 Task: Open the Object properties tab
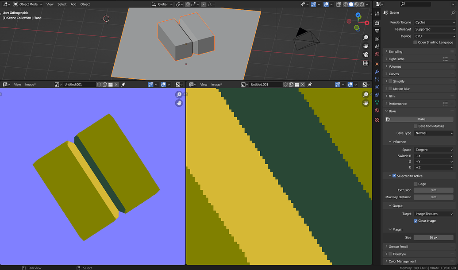[x=377, y=64]
